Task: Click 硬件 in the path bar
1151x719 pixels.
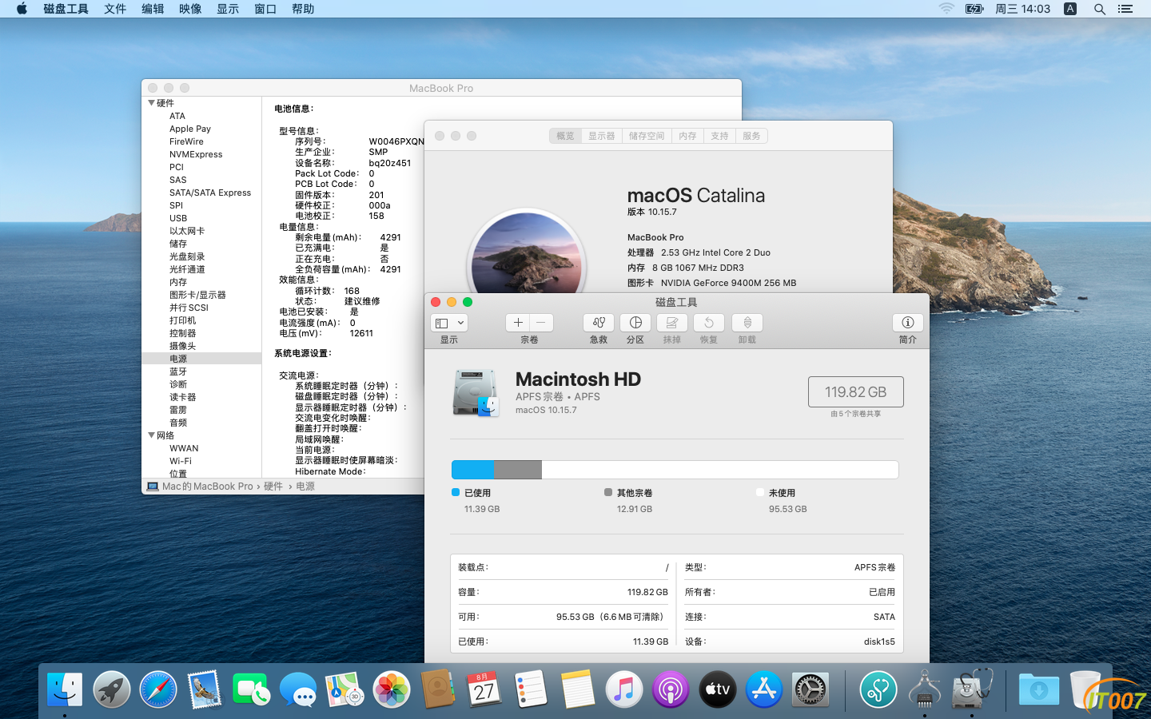Action: coord(273,486)
